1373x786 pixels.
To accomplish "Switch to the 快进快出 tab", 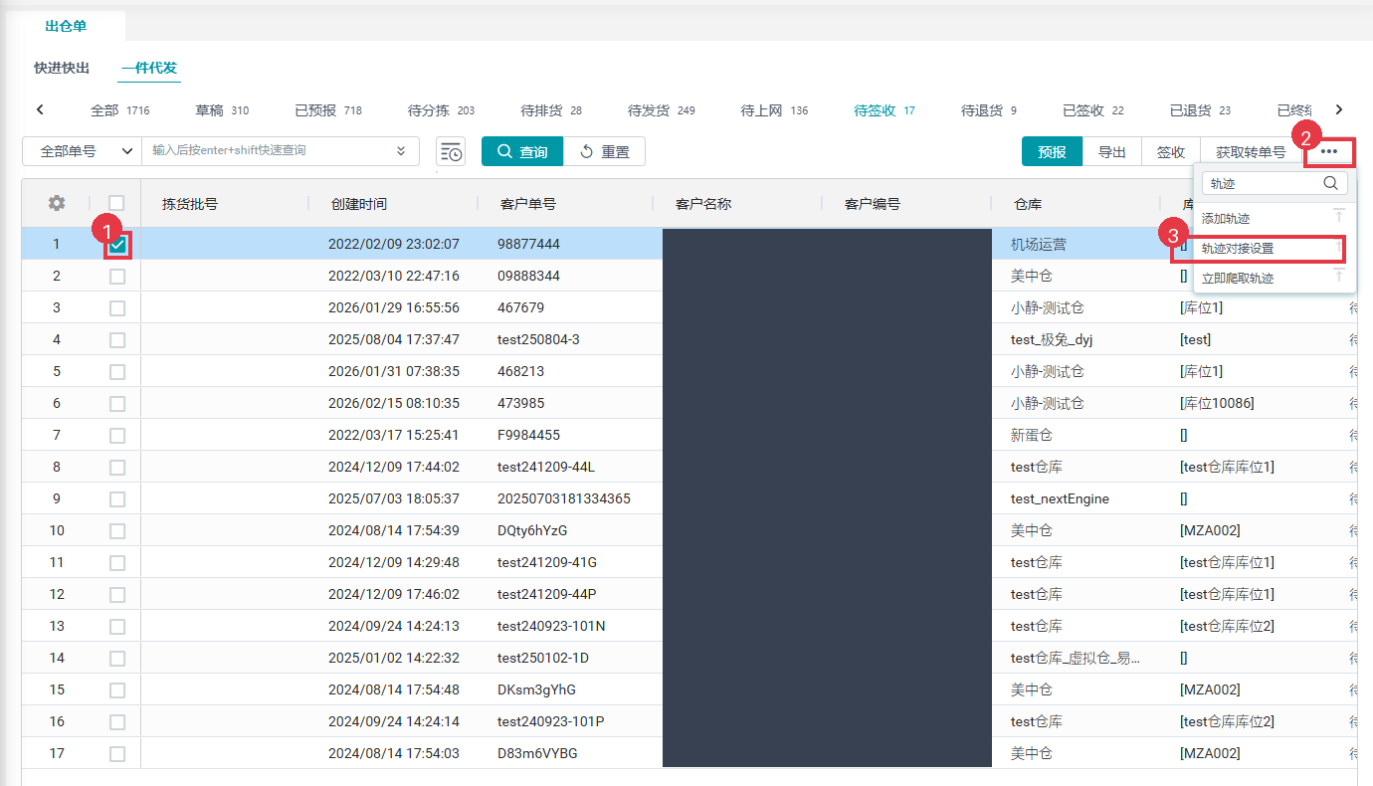I will 62,68.
